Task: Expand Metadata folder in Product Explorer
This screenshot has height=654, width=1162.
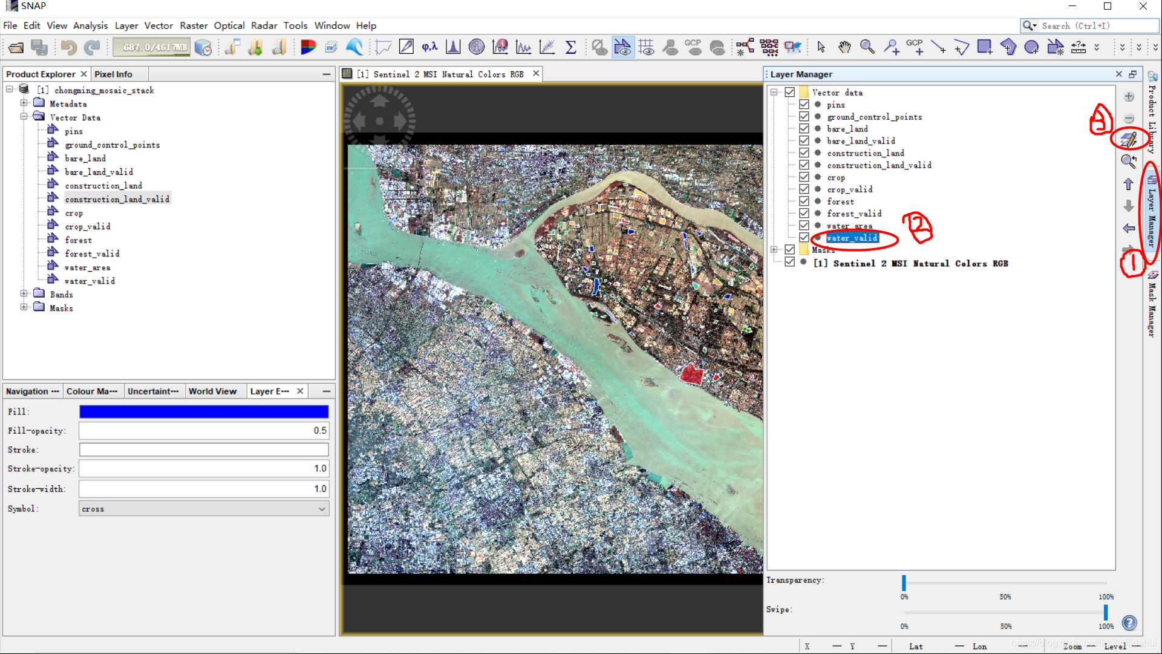Action: [24, 103]
